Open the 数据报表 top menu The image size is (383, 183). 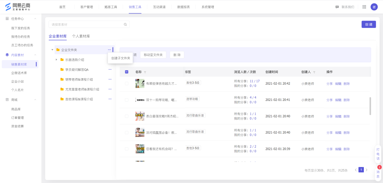pyautogui.click(x=184, y=7)
